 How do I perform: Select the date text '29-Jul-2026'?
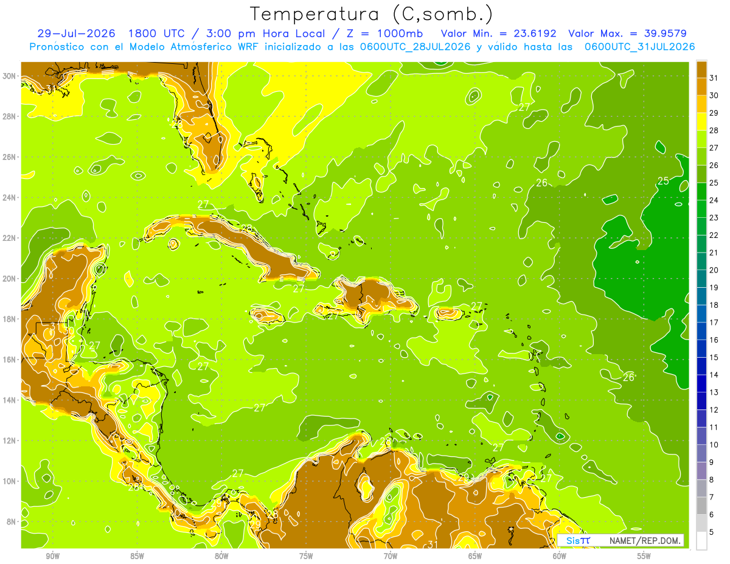tap(76, 33)
